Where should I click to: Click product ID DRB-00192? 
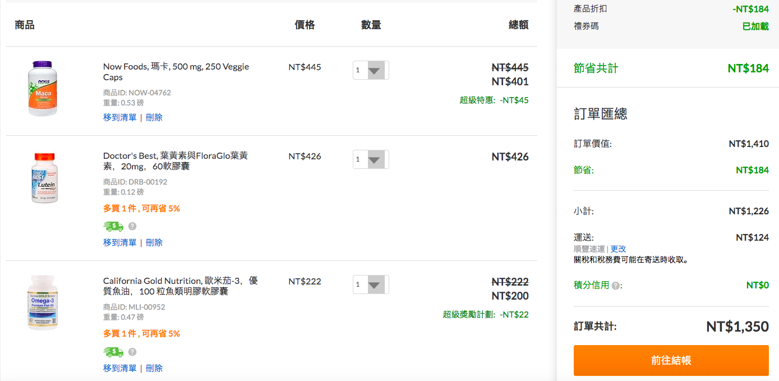pyautogui.click(x=135, y=182)
